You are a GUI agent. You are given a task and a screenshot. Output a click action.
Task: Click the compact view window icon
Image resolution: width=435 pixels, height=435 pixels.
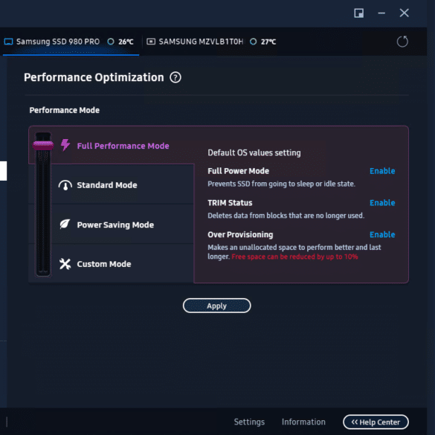click(x=358, y=13)
